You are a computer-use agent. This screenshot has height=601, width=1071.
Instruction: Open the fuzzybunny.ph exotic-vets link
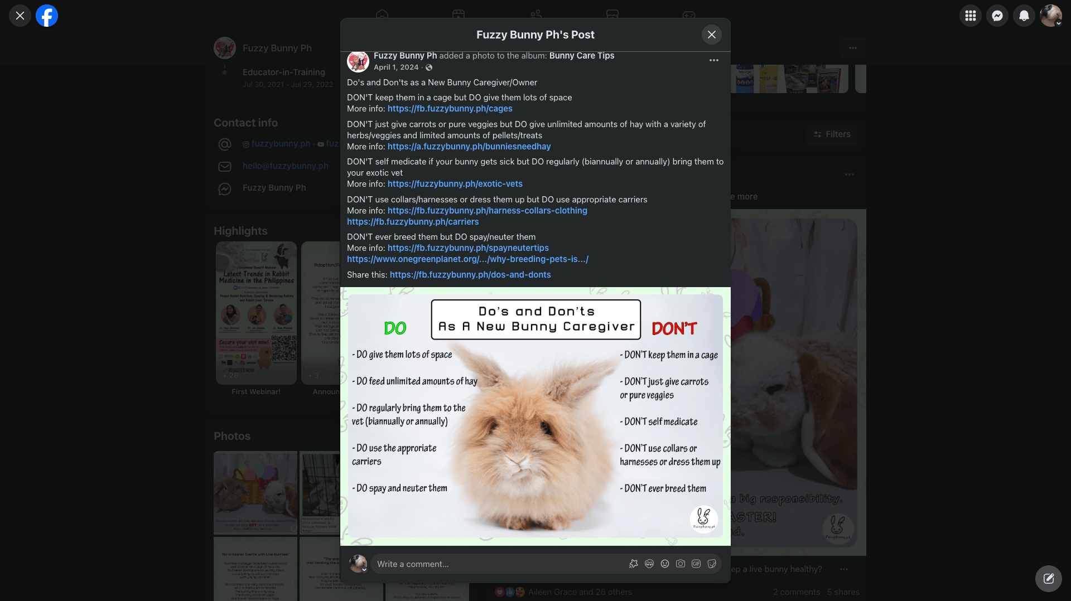pyautogui.click(x=455, y=184)
